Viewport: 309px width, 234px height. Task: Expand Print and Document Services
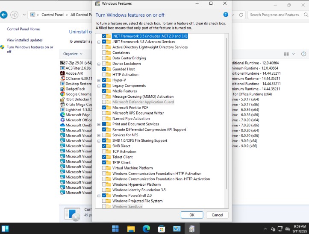(99, 124)
